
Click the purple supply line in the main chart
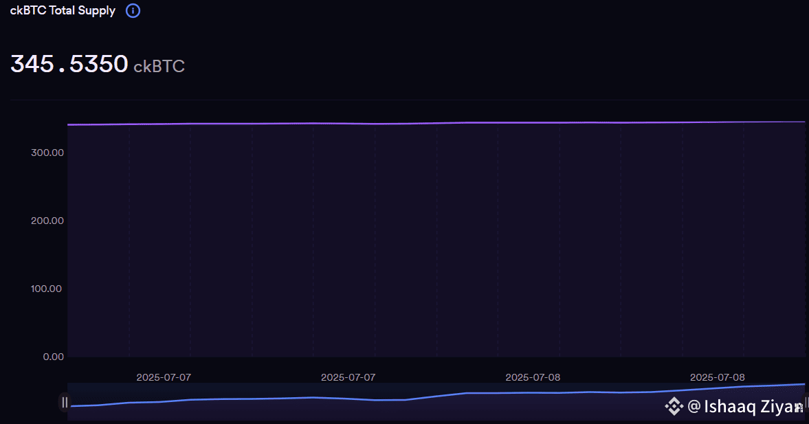[x=436, y=123]
